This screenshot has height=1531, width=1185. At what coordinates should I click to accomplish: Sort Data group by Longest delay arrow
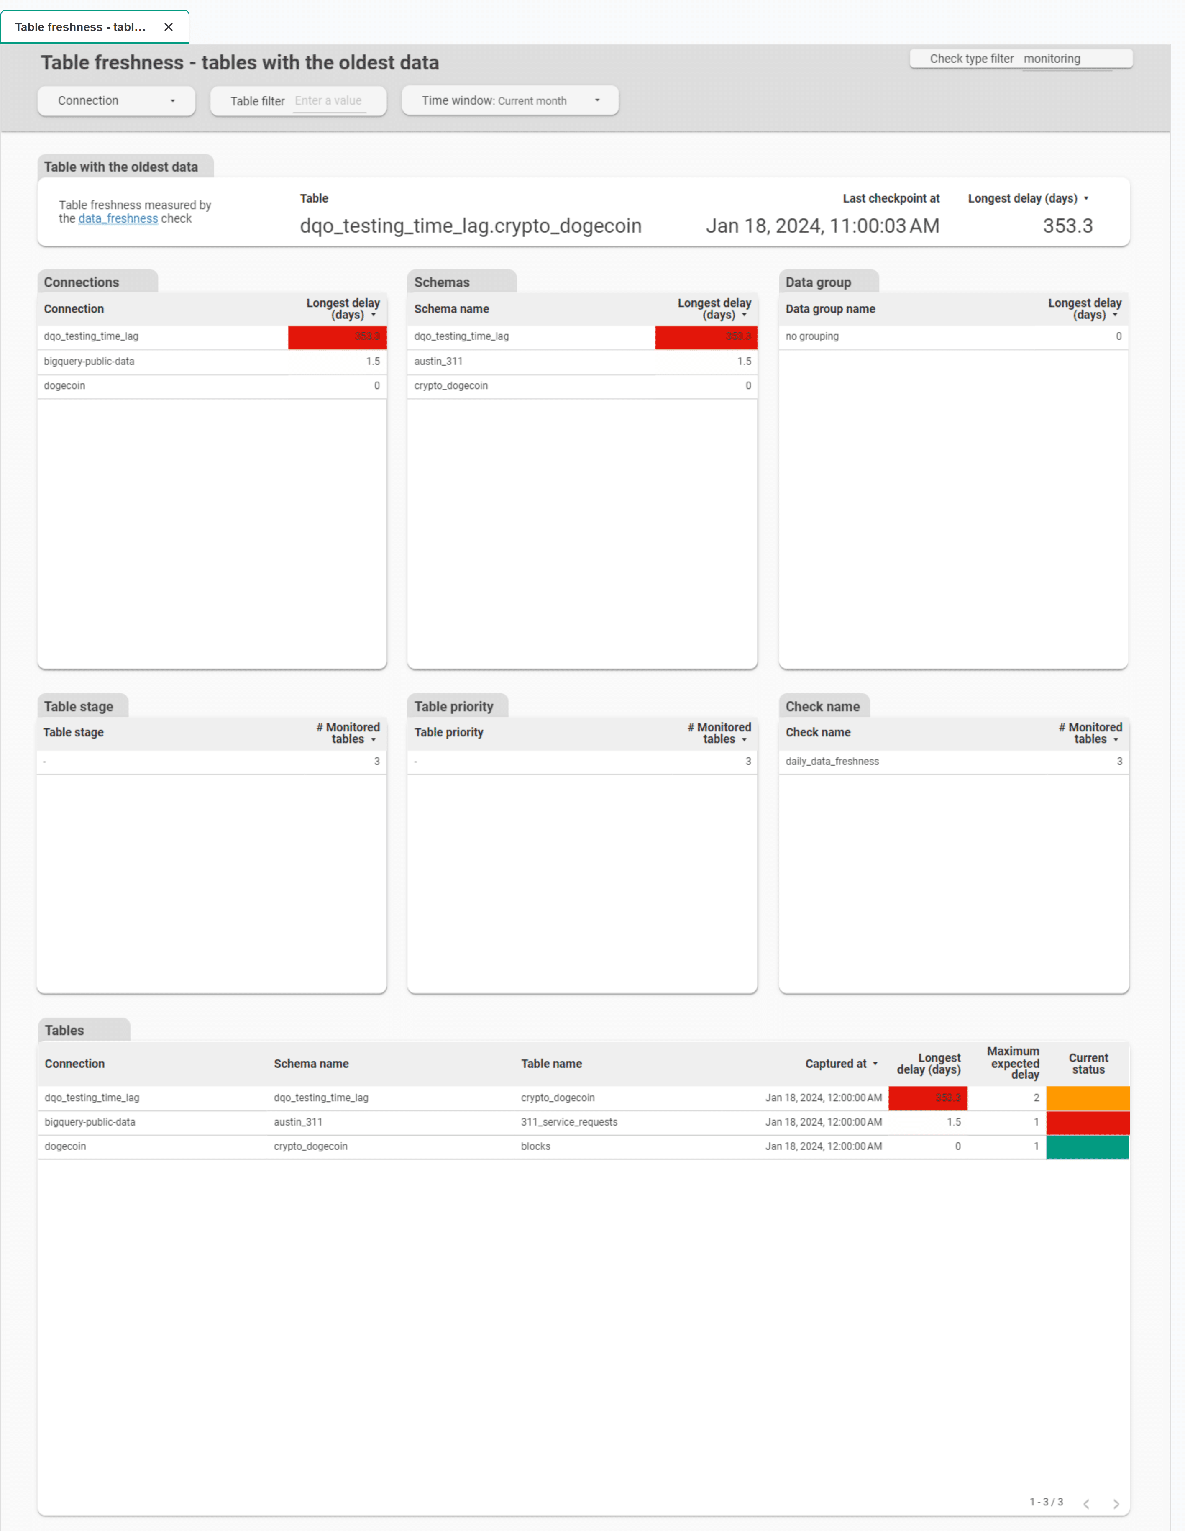click(x=1115, y=315)
